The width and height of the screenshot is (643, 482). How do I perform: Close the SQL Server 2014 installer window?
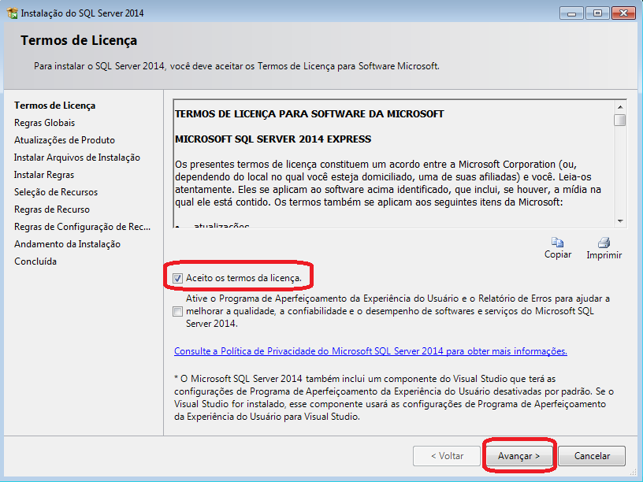pos(623,13)
